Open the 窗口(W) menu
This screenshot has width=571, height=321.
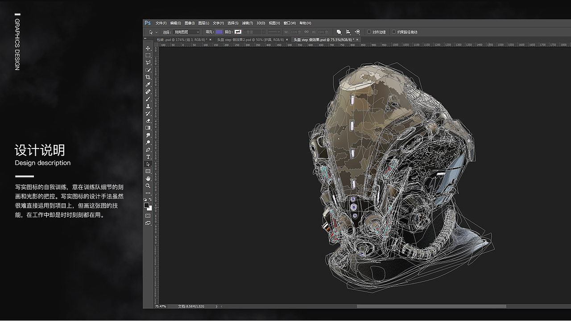point(290,23)
